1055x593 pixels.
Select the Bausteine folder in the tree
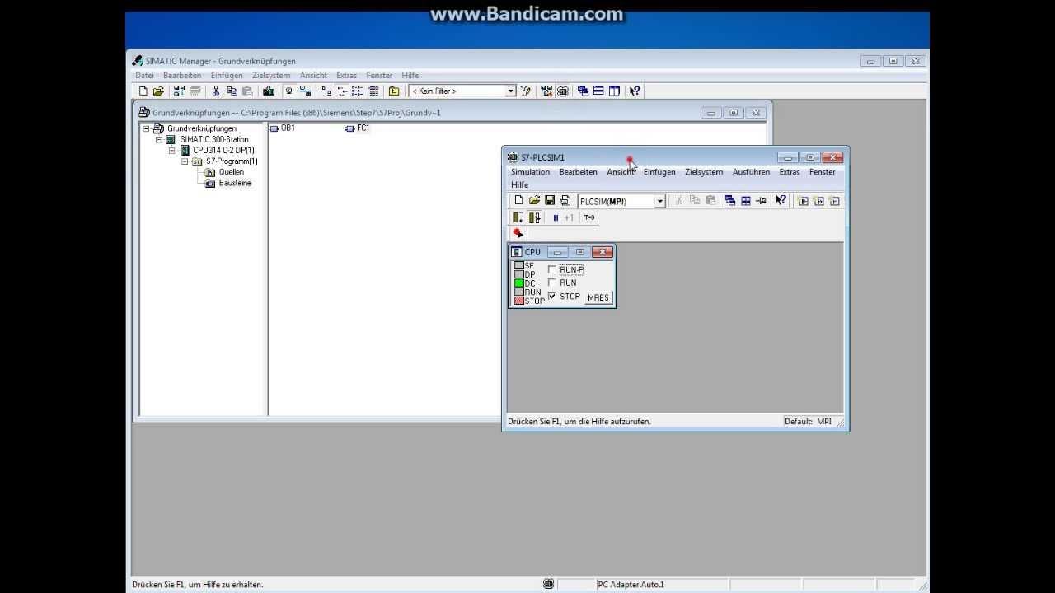click(x=235, y=183)
